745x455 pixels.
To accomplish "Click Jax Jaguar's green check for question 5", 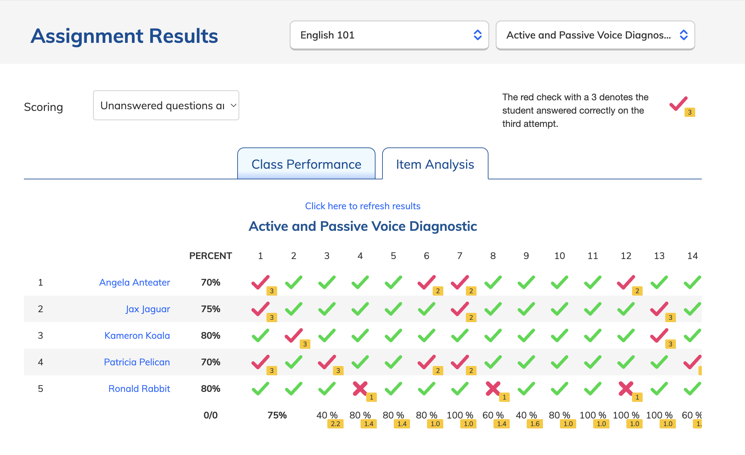I will point(393,309).
